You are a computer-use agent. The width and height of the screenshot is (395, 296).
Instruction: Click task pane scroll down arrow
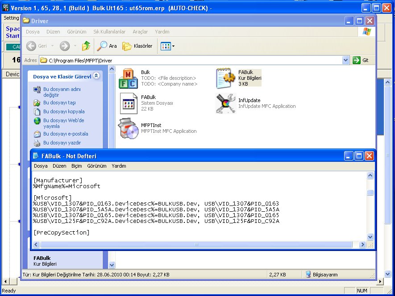pos(112,265)
